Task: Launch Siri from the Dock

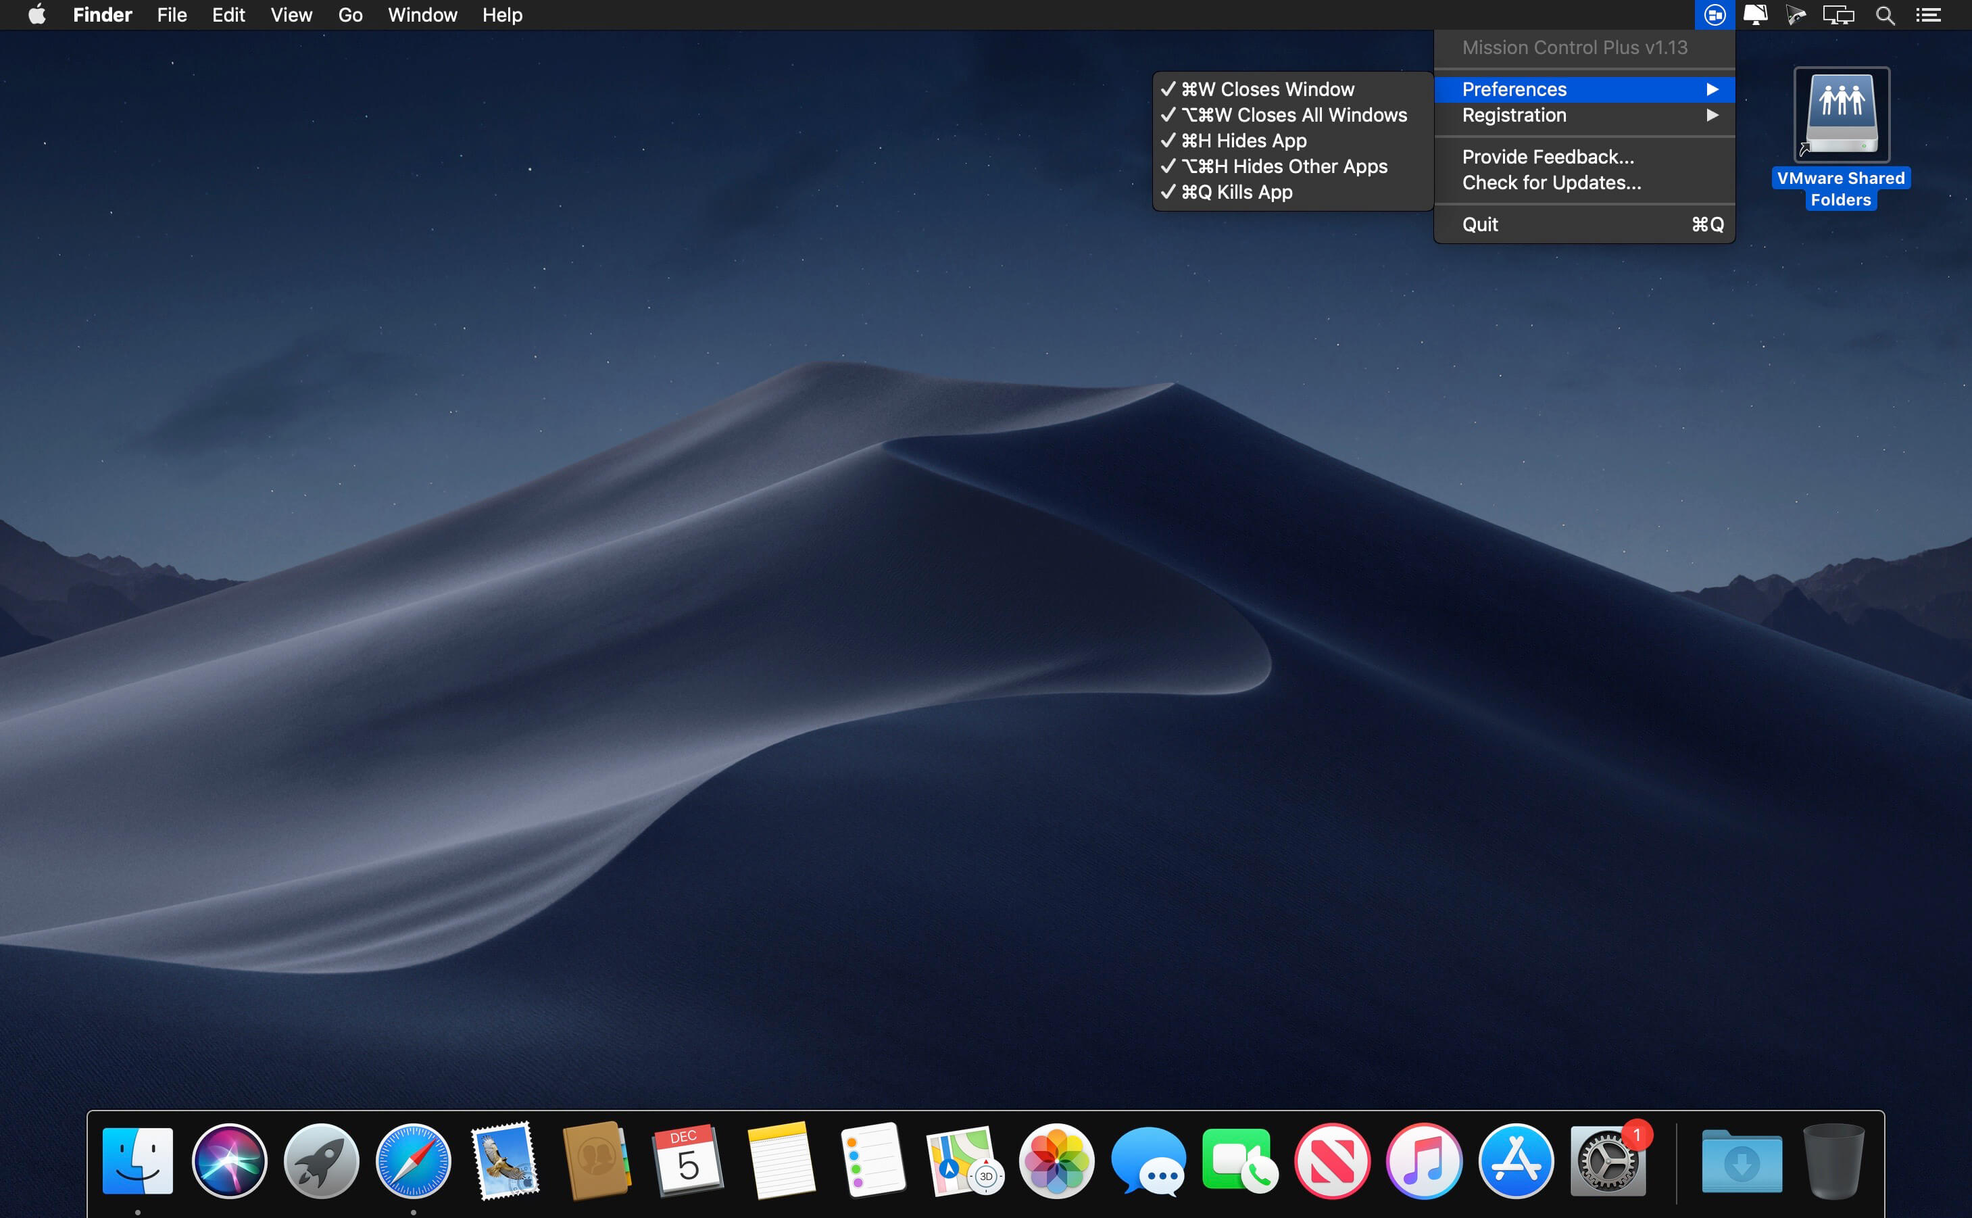Action: (230, 1161)
